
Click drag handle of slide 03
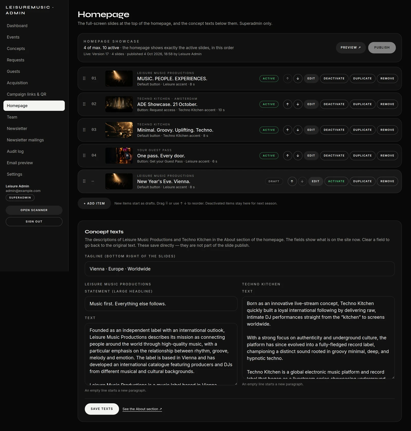(x=84, y=130)
